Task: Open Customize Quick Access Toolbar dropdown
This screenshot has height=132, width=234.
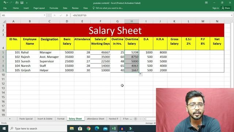Action: tap(27, 3)
